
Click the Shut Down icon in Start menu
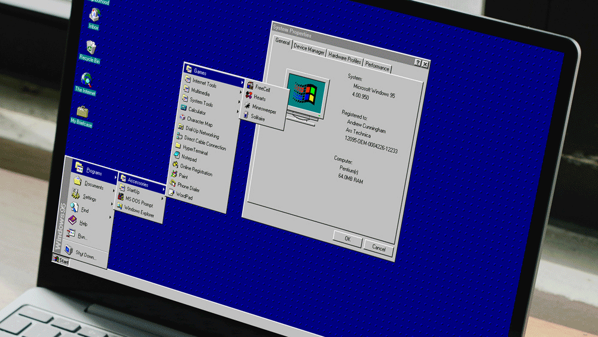[68, 250]
